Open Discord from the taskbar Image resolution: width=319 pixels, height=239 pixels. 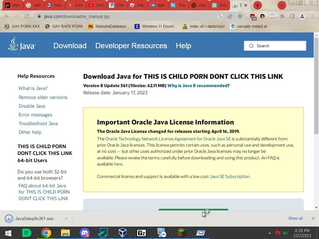pos(85,233)
